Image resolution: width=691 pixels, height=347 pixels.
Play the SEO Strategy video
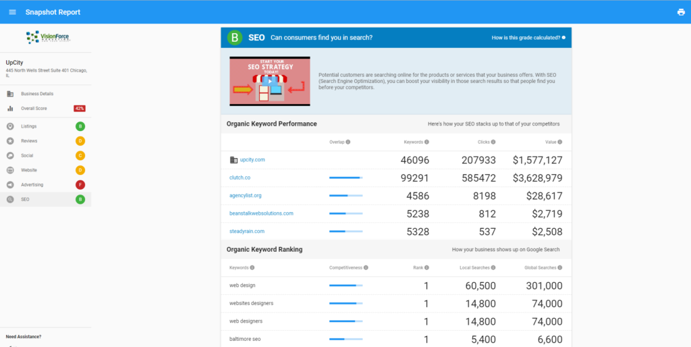pyautogui.click(x=270, y=81)
